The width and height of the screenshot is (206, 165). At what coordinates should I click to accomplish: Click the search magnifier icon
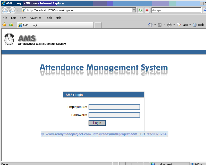204,10
